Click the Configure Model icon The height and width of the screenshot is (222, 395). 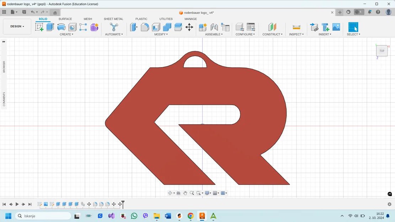pos(240,27)
